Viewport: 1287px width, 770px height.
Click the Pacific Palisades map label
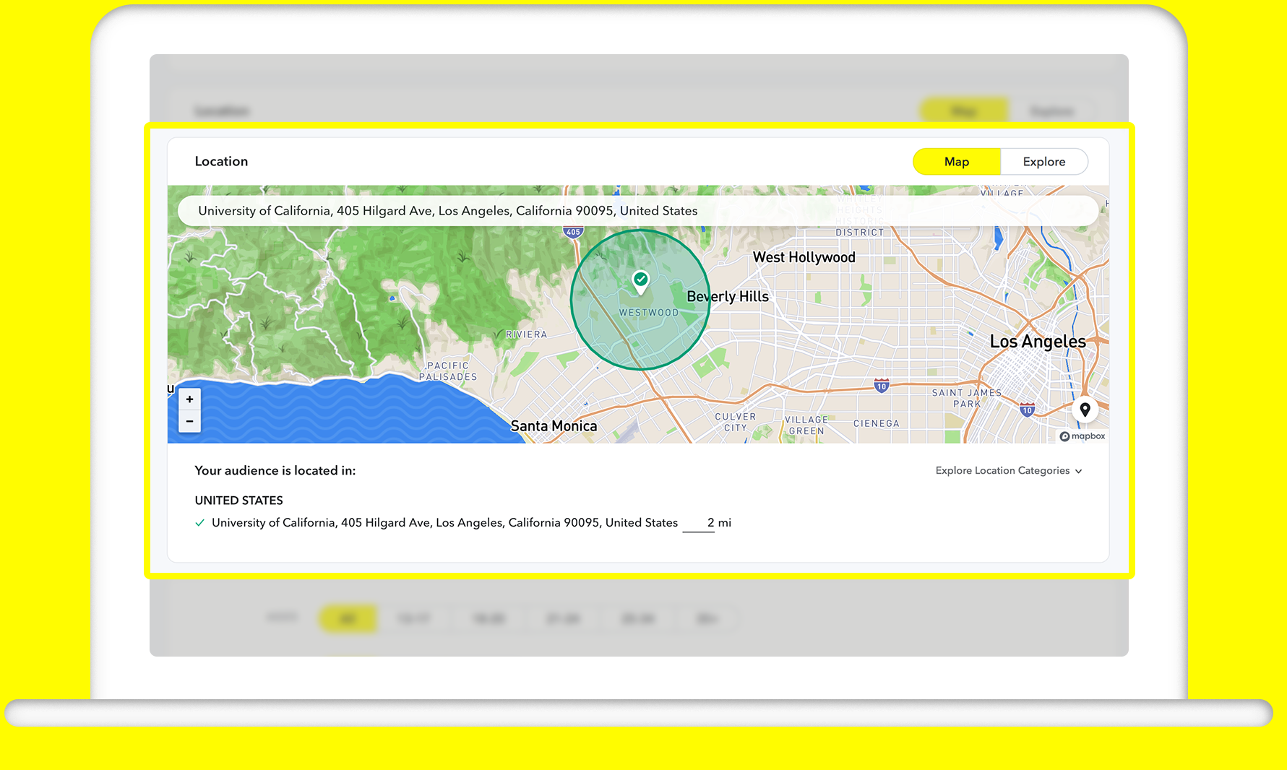pyautogui.click(x=448, y=371)
